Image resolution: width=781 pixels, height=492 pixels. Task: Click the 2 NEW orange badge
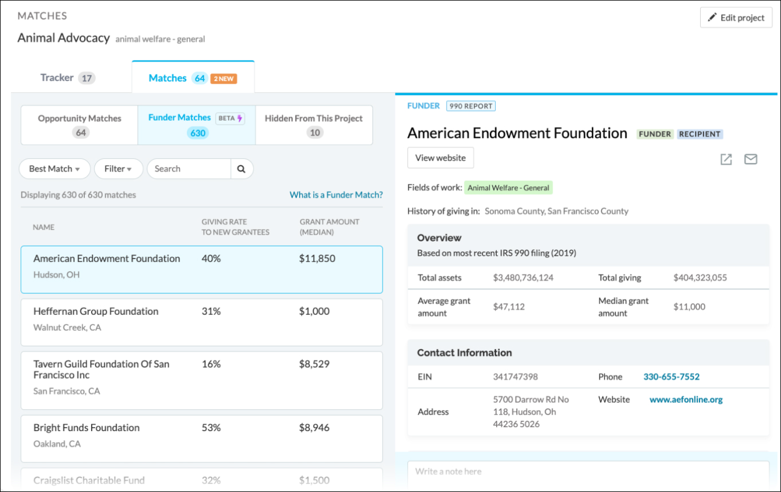tap(224, 79)
